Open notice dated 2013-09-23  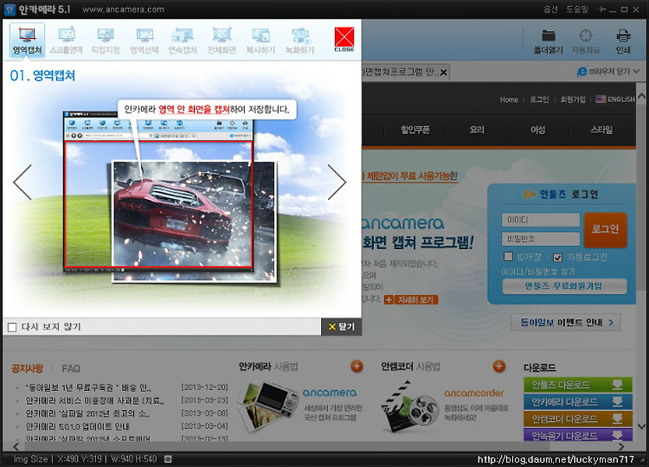95,400
